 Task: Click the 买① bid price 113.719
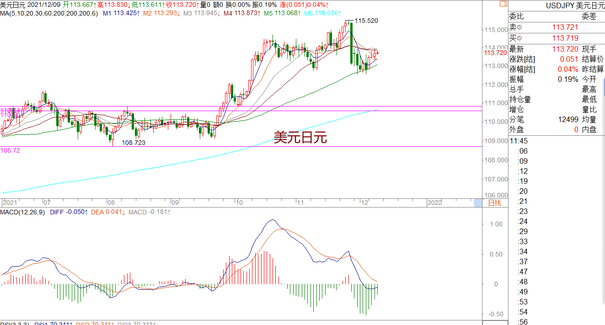565,38
